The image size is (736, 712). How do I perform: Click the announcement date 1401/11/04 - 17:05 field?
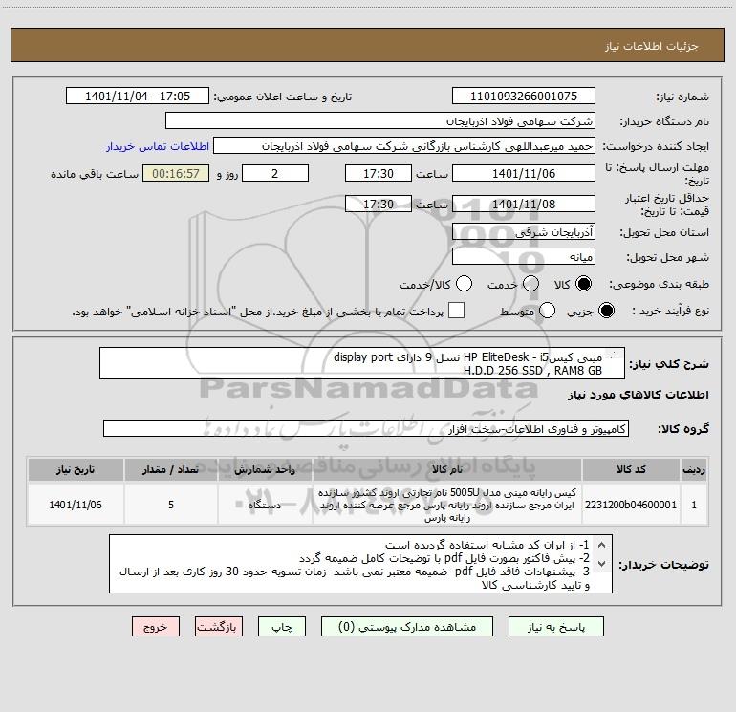point(138,96)
